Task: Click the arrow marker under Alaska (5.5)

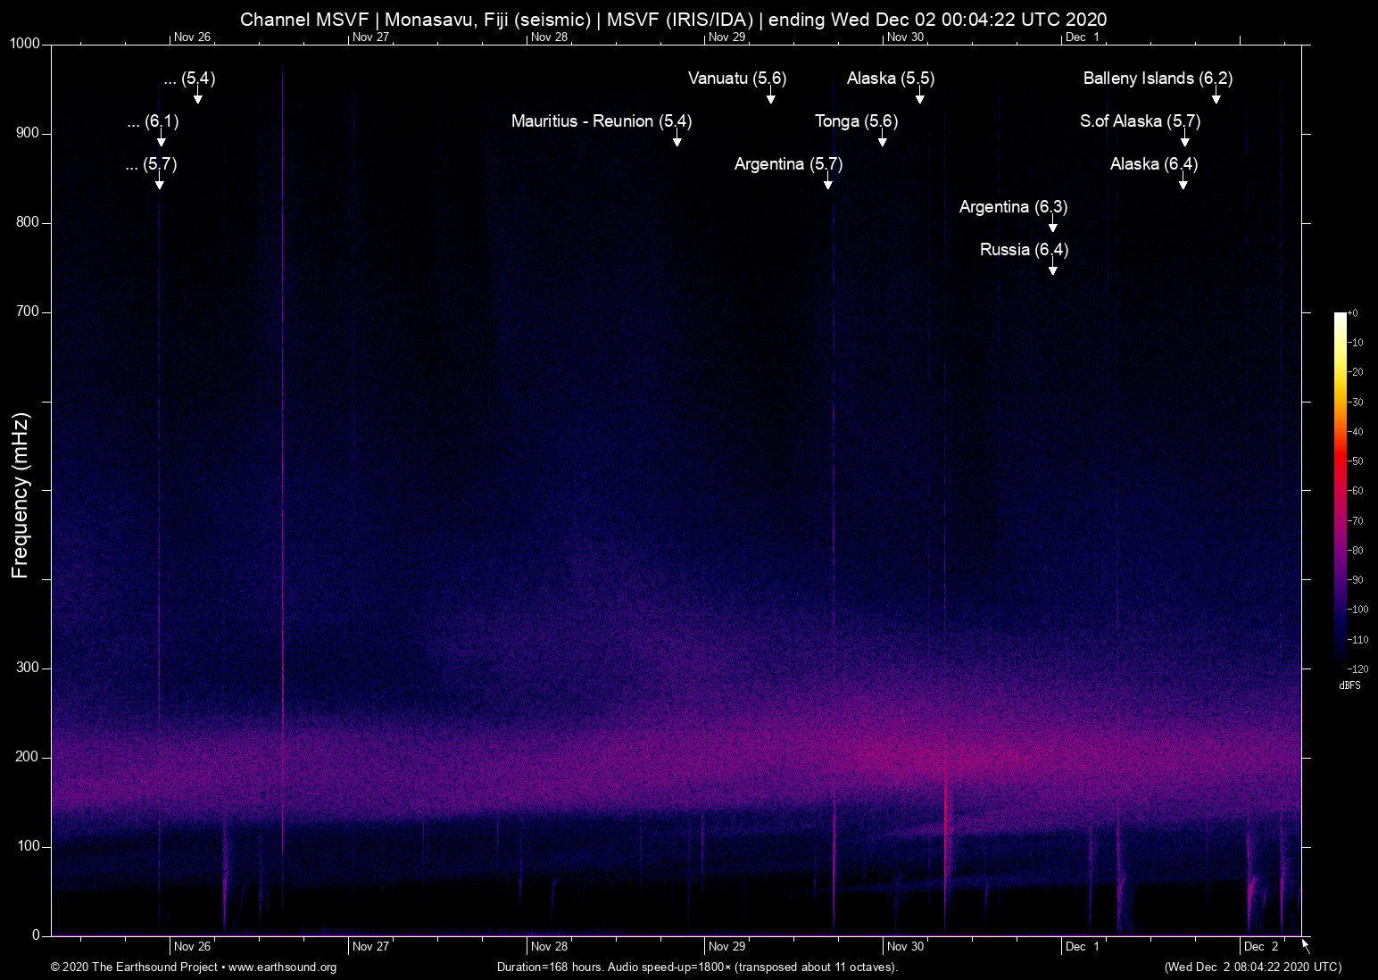Action: point(919,96)
